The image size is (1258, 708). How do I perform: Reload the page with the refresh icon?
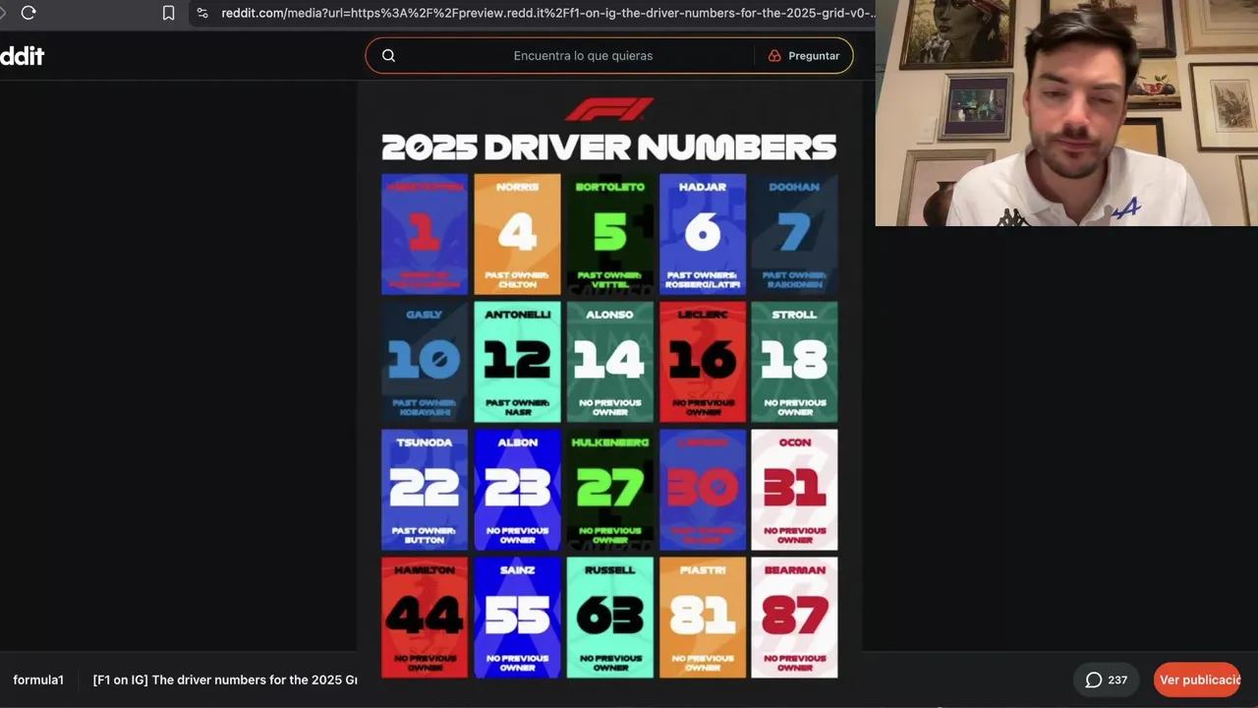point(29,13)
